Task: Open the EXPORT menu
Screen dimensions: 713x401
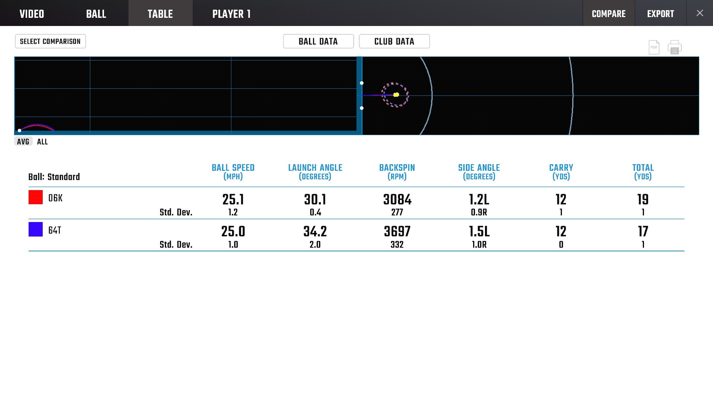Action: (x=661, y=13)
